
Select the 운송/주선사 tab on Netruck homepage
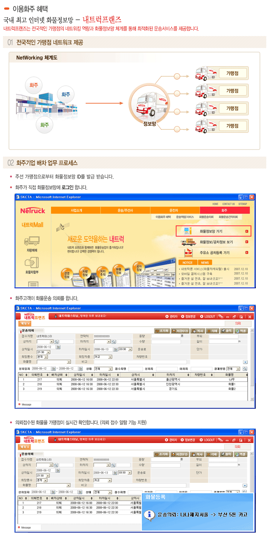pos(125,210)
